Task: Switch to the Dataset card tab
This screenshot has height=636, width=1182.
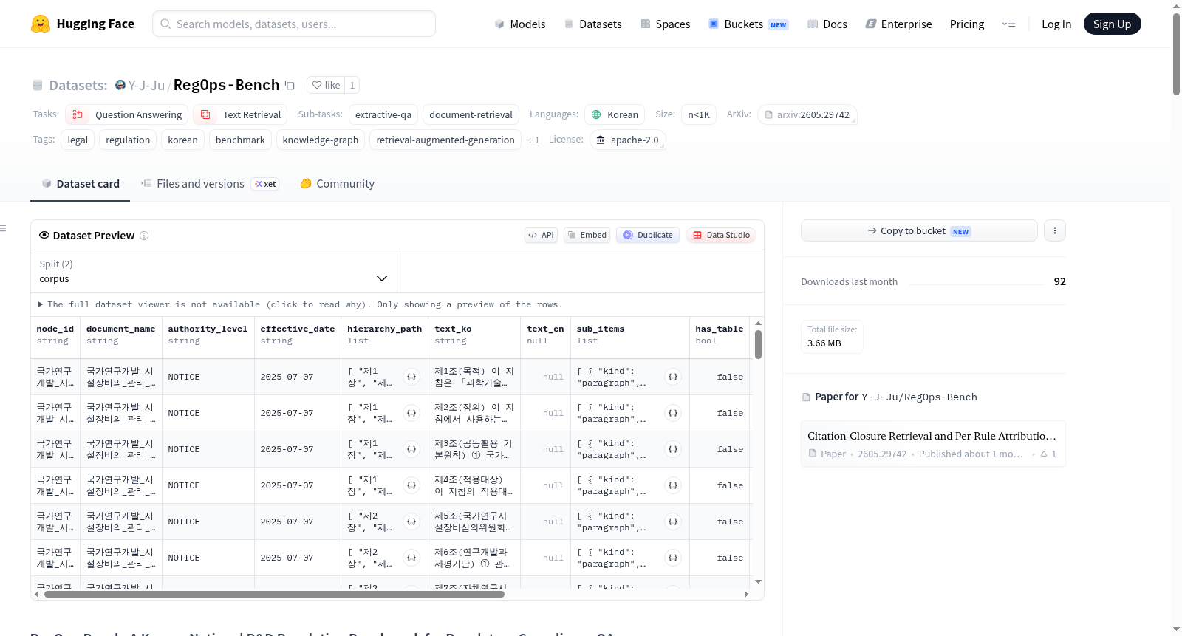Action: (81, 184)
